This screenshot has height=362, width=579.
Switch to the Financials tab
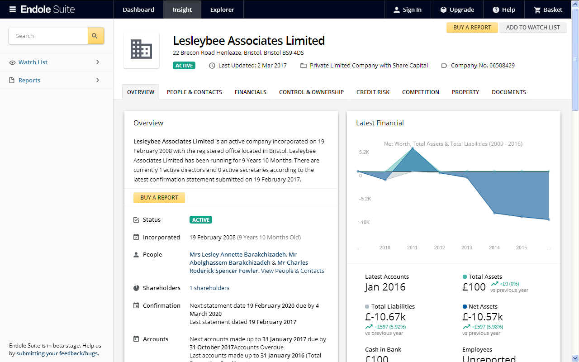(x=251, y=92)
